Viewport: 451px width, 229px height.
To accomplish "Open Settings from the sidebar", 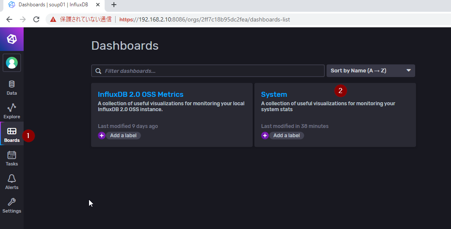I will (12, 205).
